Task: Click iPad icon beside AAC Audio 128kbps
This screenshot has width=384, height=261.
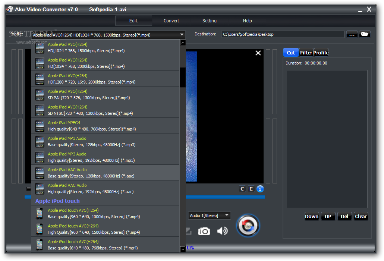Action: click(40, 173)
